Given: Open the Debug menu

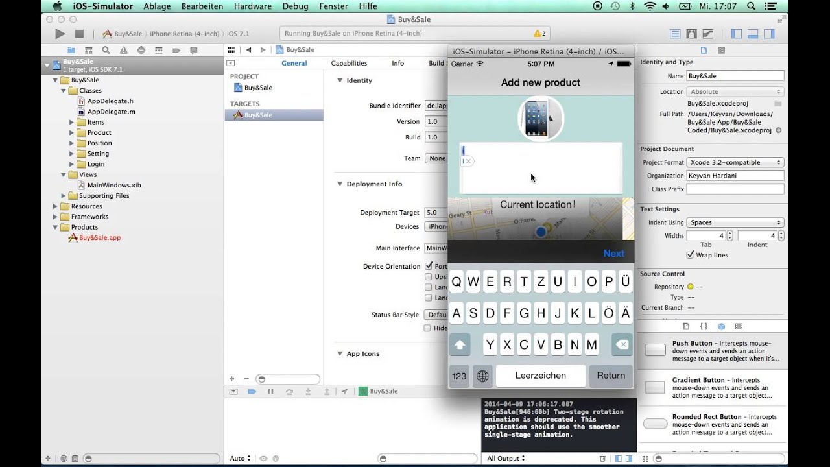Looking at the screenshot, I should pos(296,6).
